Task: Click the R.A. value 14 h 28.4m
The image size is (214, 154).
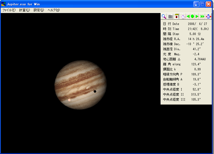Action: tap(196, 39)
